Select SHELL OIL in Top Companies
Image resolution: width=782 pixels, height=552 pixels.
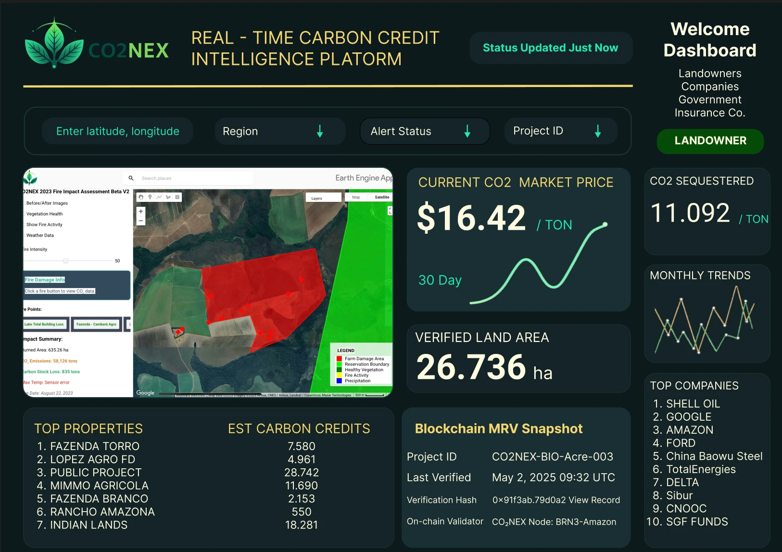(x=686, y=404)
